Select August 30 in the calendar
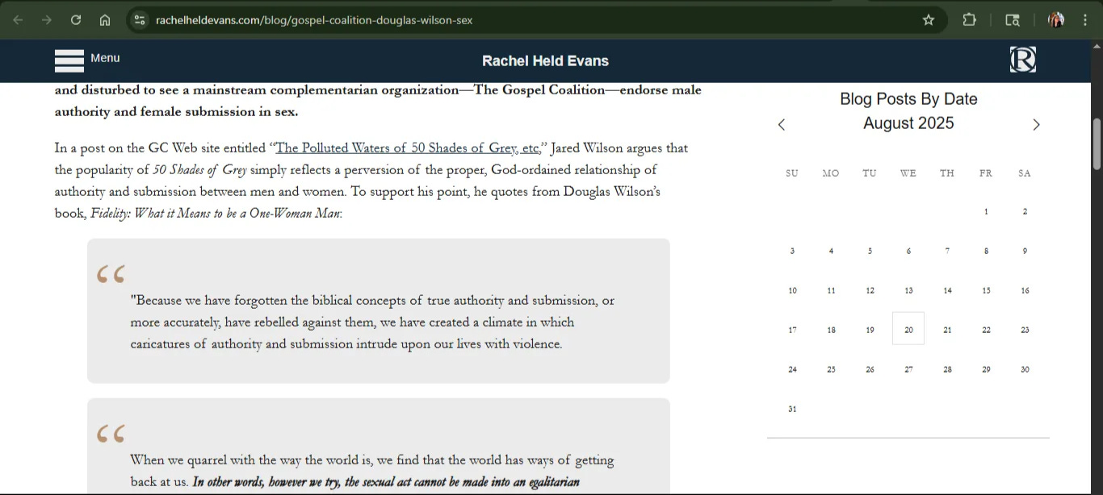 tap(1025, 369)
